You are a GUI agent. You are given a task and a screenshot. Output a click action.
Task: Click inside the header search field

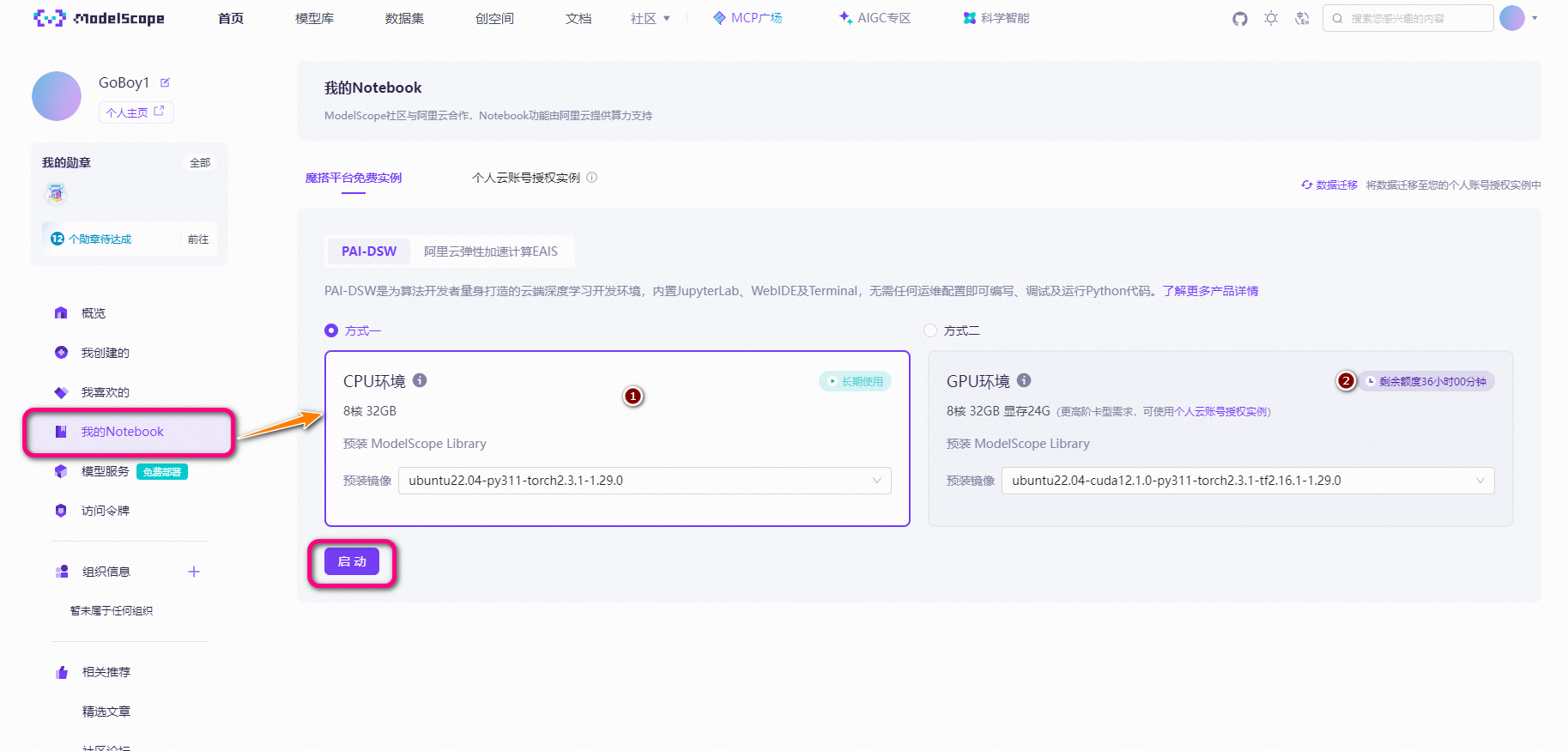[1408, 18]
